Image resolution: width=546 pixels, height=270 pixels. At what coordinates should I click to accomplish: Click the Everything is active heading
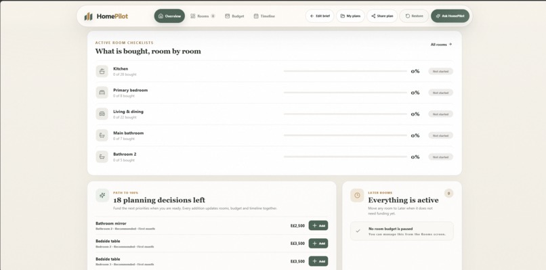[403, 200]
